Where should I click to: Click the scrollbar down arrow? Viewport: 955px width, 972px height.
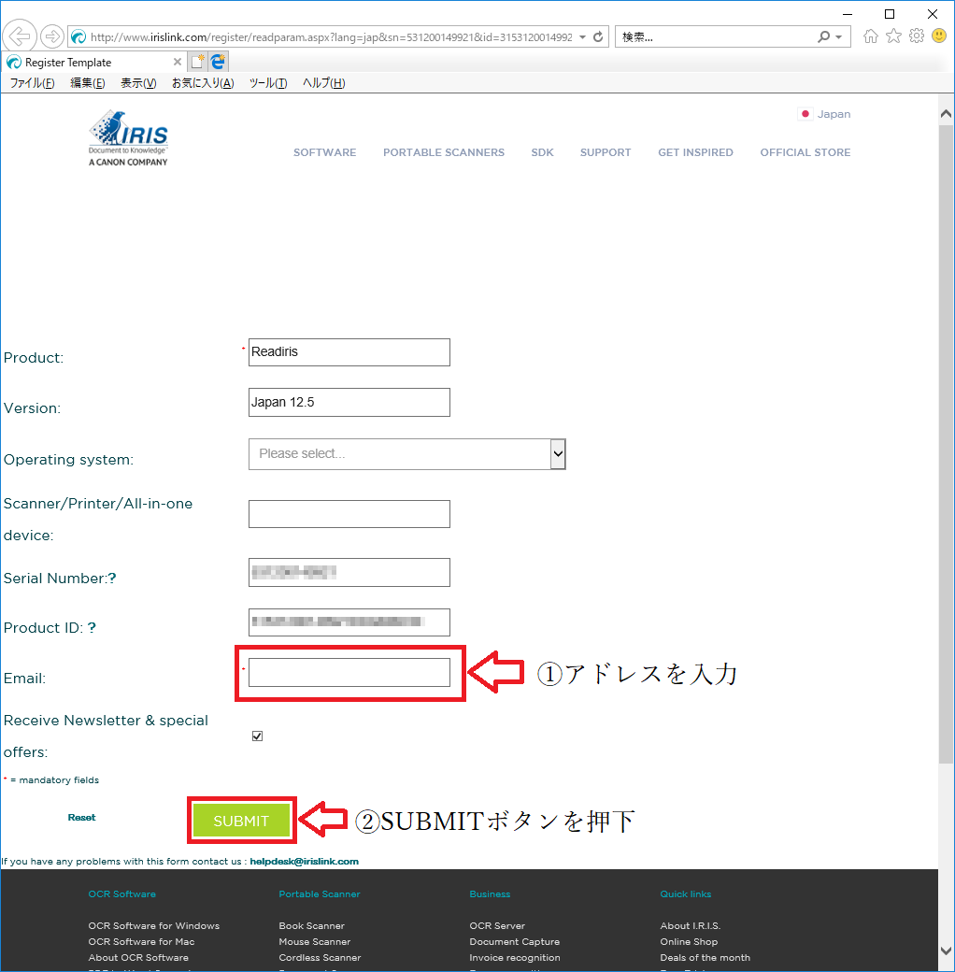946,951
